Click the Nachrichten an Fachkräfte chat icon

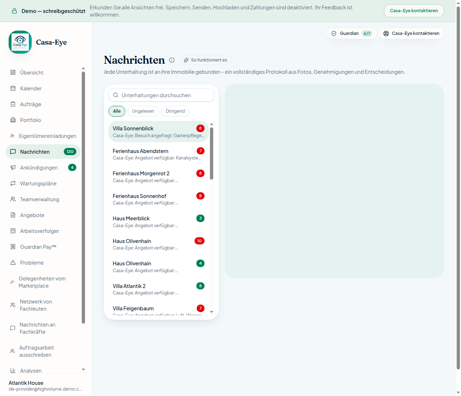coord(13,328)
